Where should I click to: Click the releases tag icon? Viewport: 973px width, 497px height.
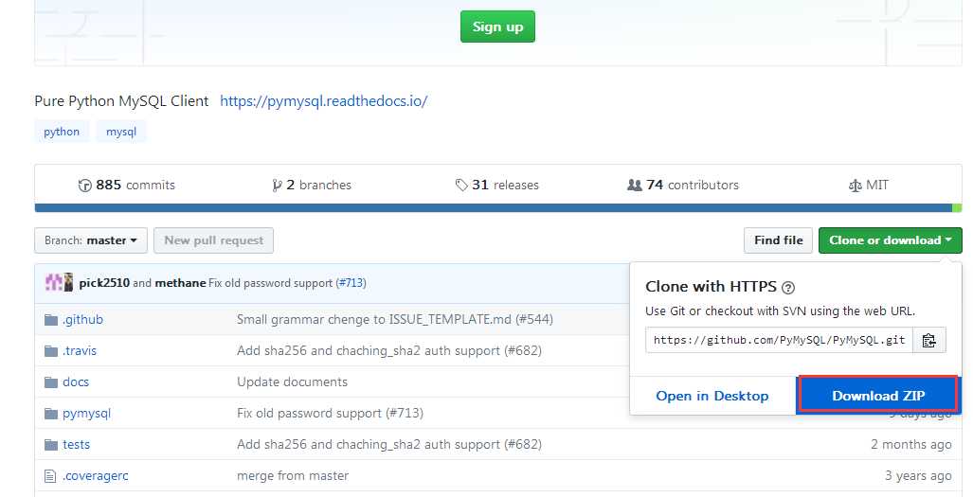pos(461,186)
